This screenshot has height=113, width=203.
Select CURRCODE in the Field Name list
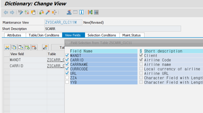104,69
